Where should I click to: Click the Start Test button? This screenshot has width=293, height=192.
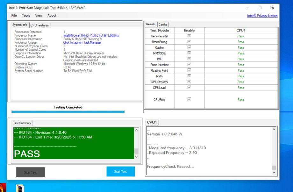click(120, 171)
